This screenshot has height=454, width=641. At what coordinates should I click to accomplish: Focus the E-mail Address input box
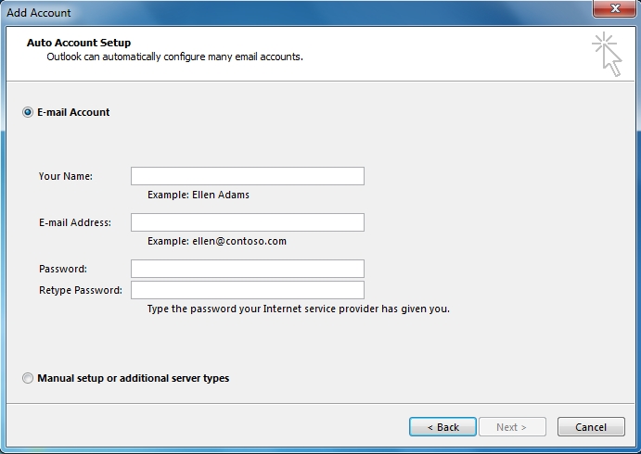[247, 222]
